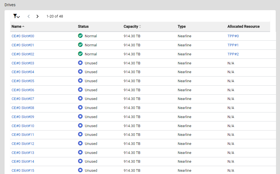
Task: Open drive CE#0 Slot#15
Action: point(23,171)
